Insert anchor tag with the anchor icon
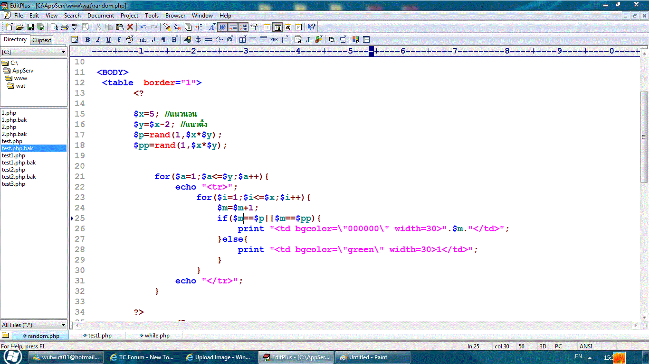Image resolution: width=649 pixels, height=364 pixels. point(198,40)
